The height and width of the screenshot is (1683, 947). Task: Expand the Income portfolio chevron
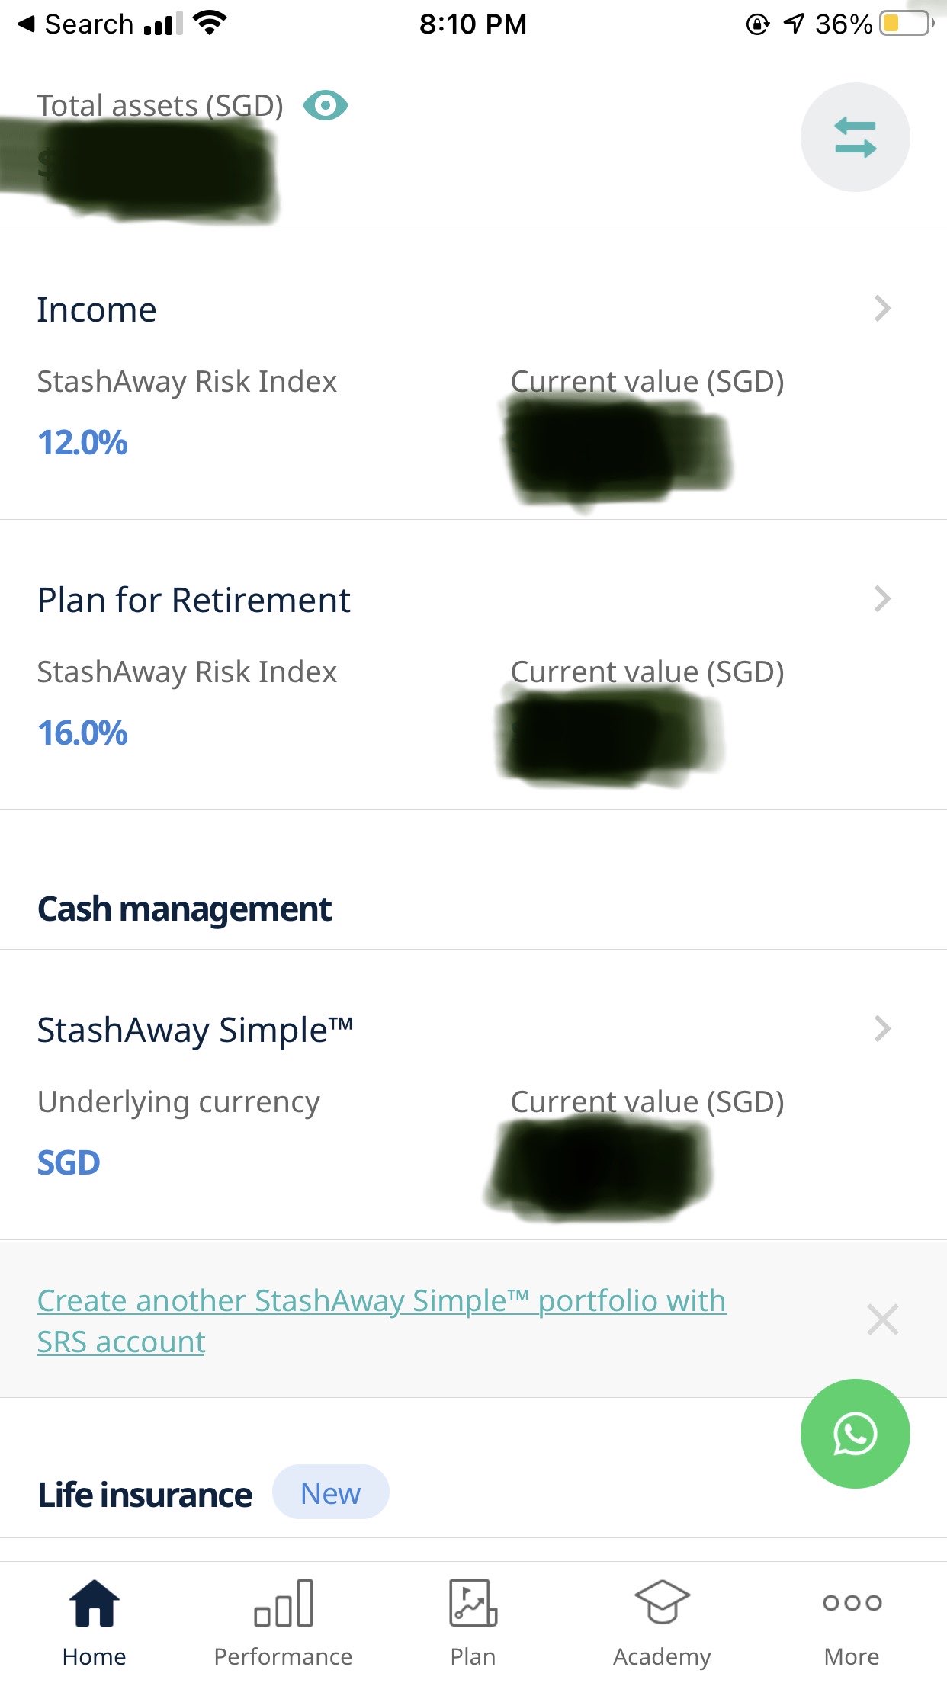(x=882, y=309)
